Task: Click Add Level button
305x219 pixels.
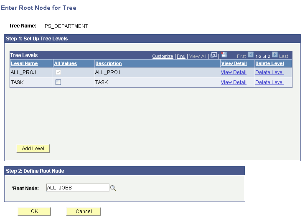Action: [x=33, y=149]
